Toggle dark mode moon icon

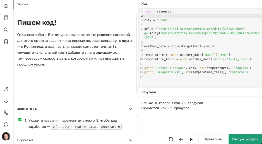tap(6, 89)
